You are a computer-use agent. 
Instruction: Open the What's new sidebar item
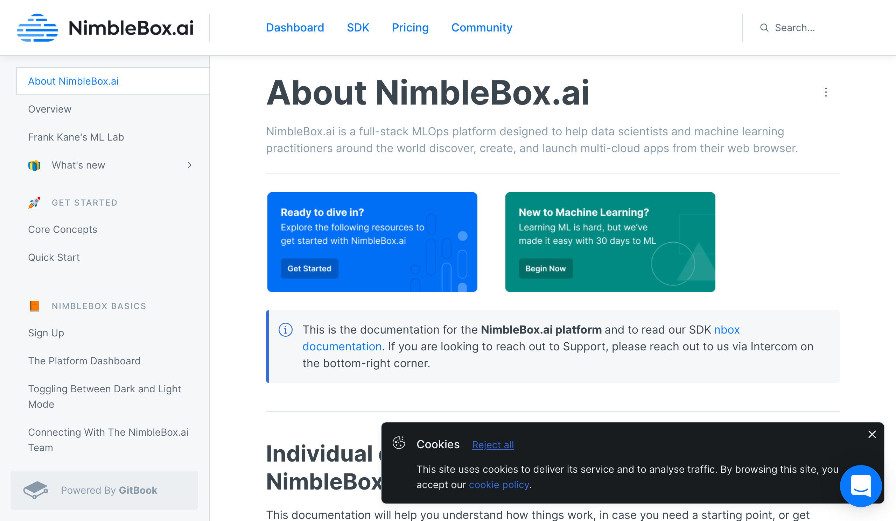[x=78, y=165]
